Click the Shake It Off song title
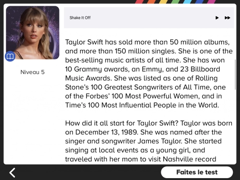Viewport: 240px width, 180px height. coord(80,18)
